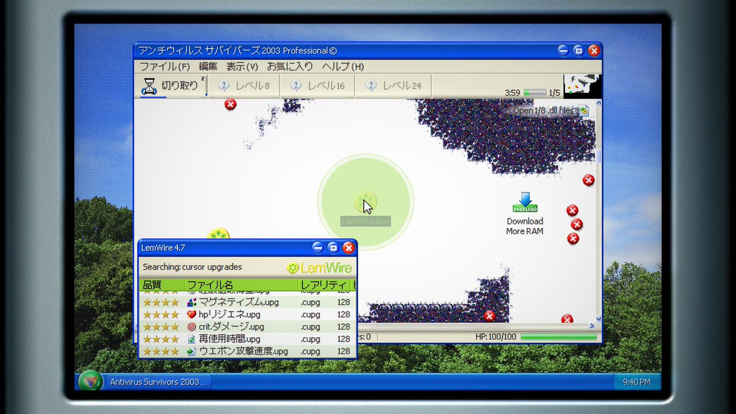Click the star rating of マグネティズム.upg

coord(161,302)
